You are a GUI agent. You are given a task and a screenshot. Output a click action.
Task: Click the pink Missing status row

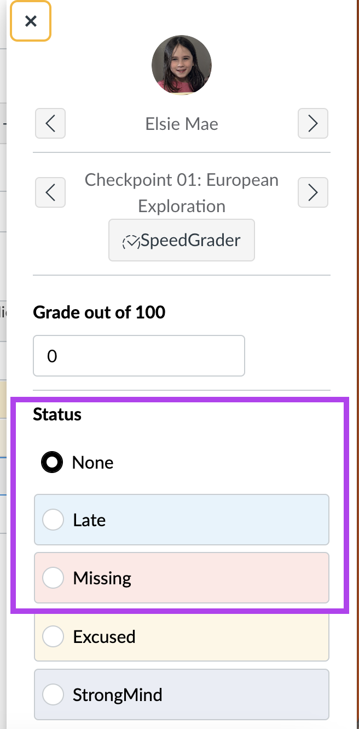(182, 578)
